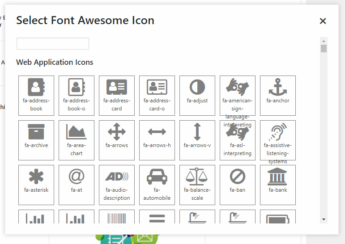
Task: Select the fa-arrows-v vertical arrow icon
Action: [x=197, y=140]
